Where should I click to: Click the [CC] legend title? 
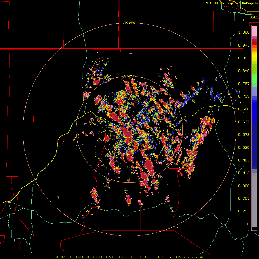coord(245,20)
